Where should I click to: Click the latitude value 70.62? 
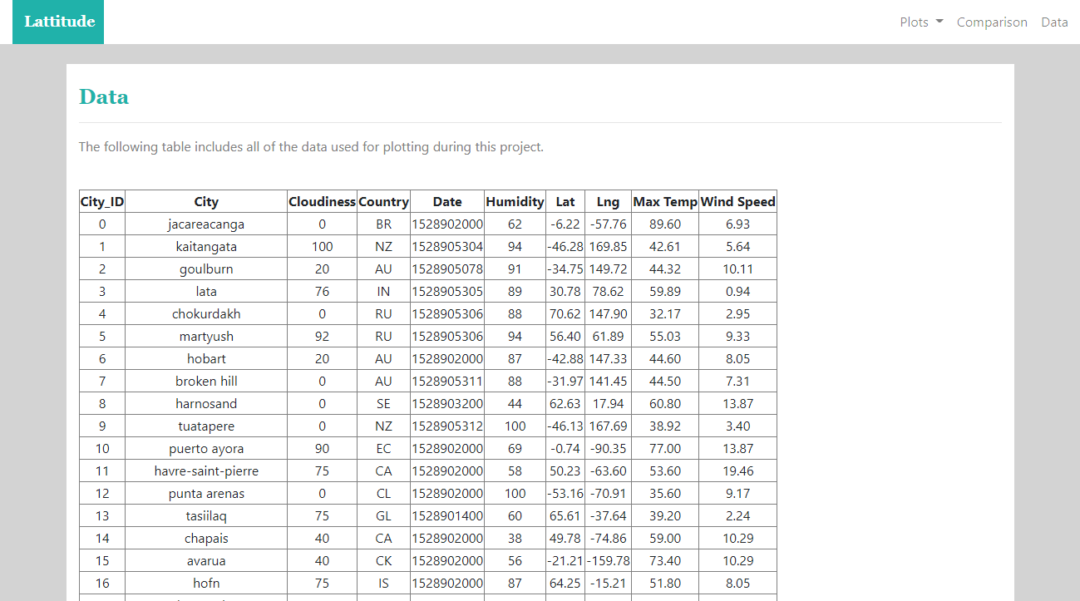click(x=565, y=314)
